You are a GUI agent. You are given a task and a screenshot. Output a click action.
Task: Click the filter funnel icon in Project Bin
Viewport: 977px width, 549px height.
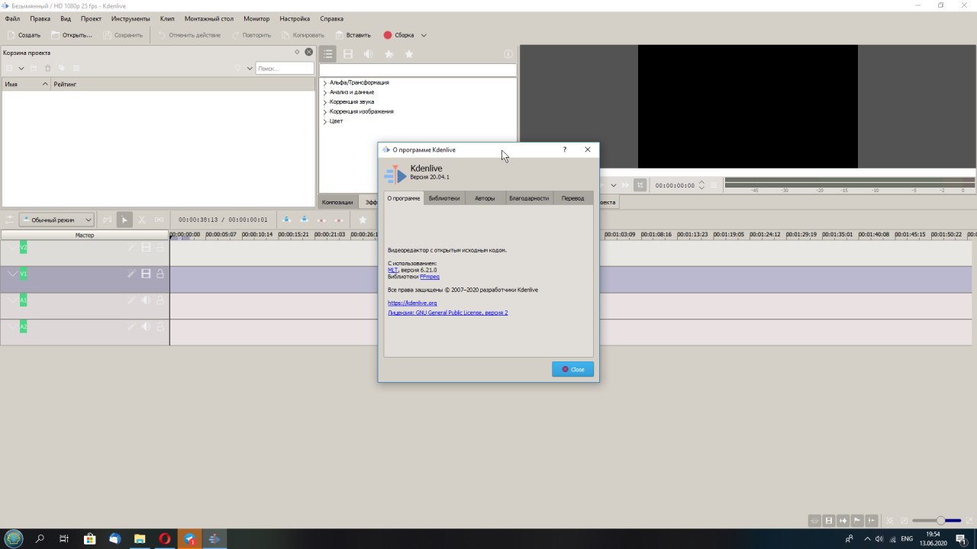tap(237, 68)
